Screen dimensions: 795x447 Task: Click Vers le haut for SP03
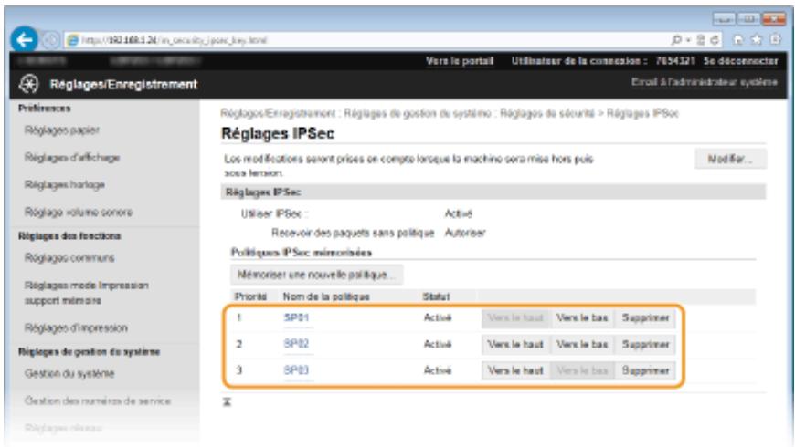[x=515, y=370]
